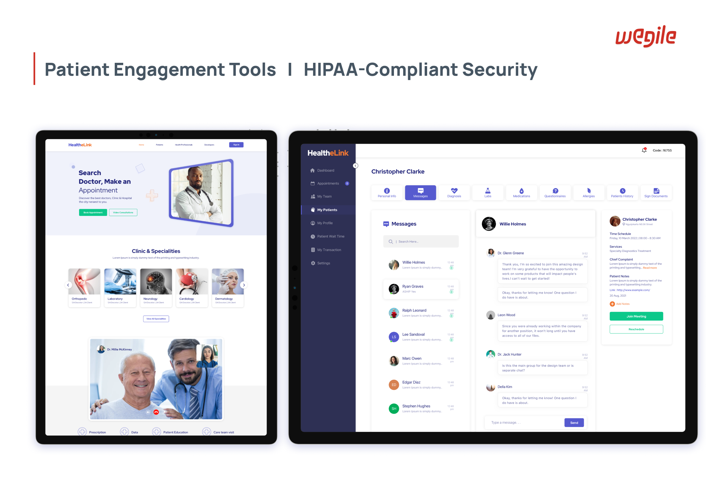Image resolution: width=706 pixels, height=494 pixels.
Task: Switch to the Personal Info tab
Action: 387,193
